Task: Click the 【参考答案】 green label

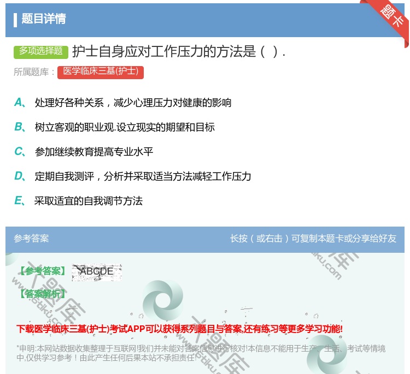Action: point(43,271)
